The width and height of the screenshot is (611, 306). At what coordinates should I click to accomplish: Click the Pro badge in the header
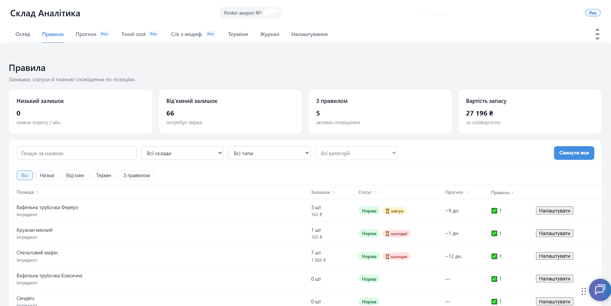click(x=593, y=13)
